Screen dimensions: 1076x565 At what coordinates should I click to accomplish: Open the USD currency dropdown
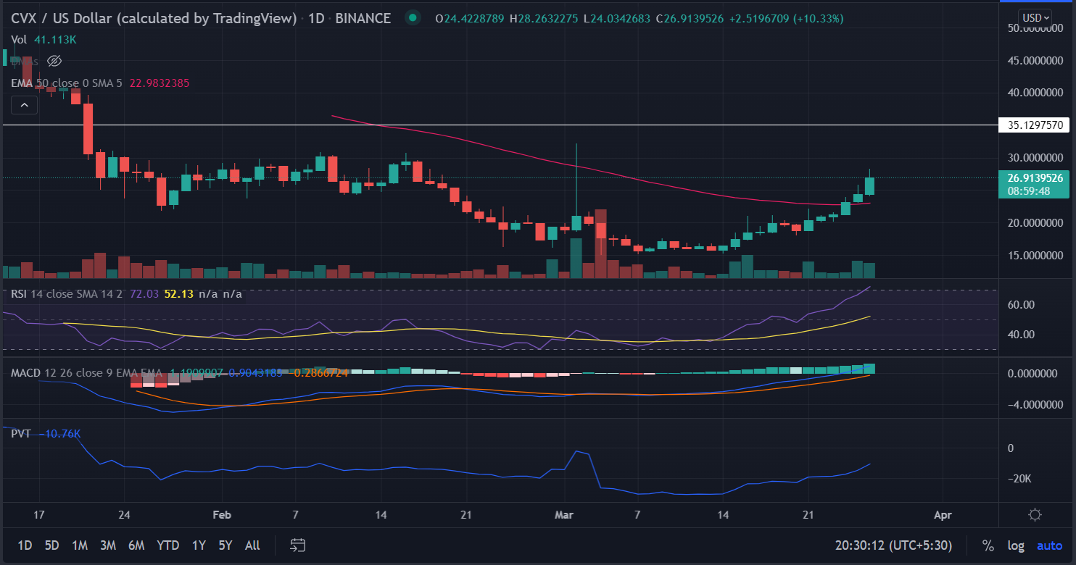tap(1035, 17)
